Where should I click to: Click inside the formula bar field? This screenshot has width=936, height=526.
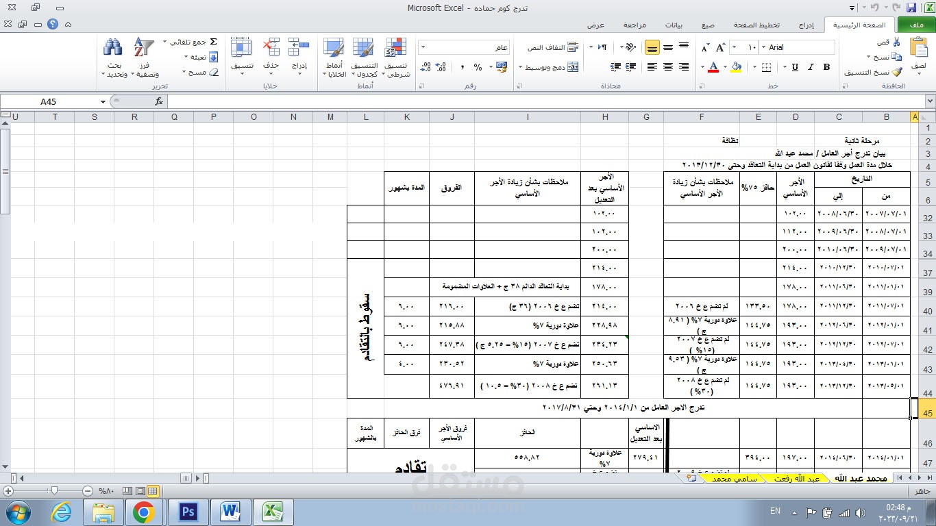click(546, 101)
